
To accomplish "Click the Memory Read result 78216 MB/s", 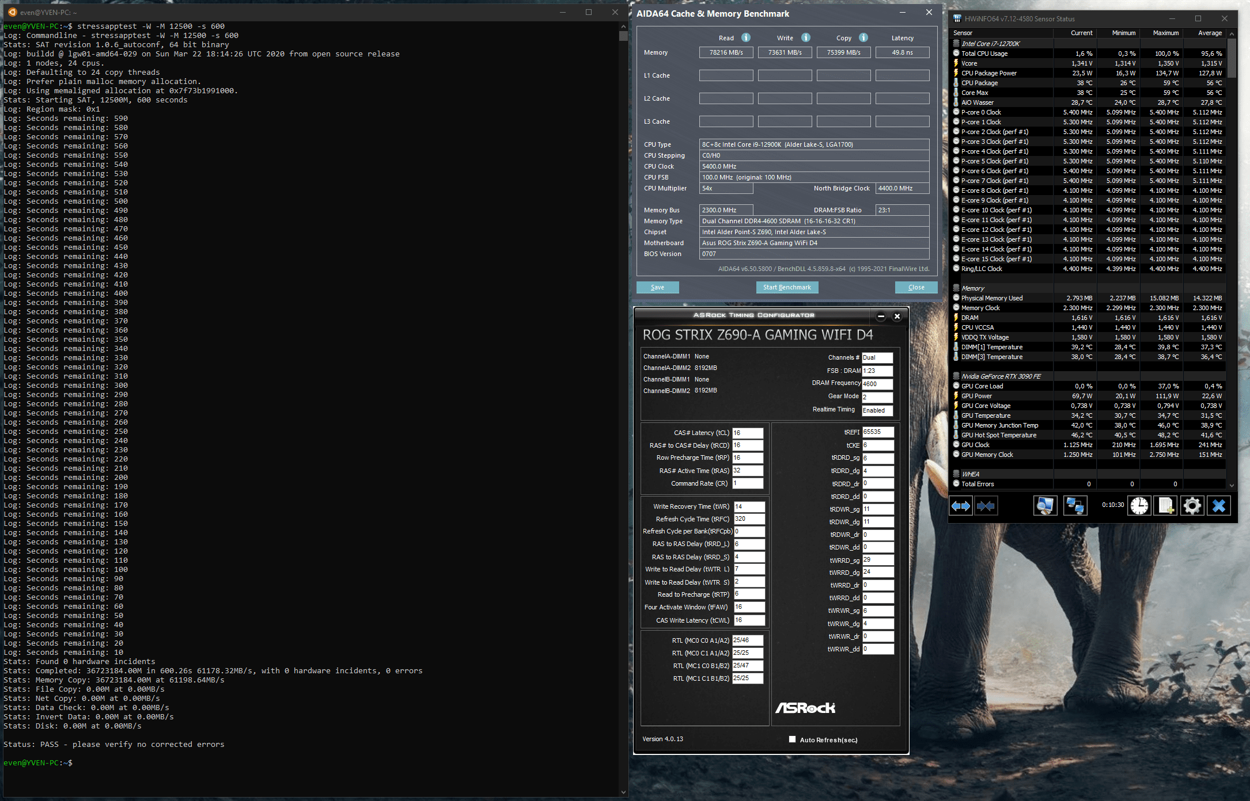I will (726, 52).
